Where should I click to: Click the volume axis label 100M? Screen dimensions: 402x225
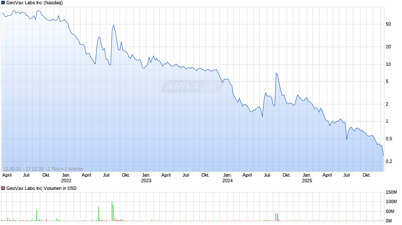point(391,201)
